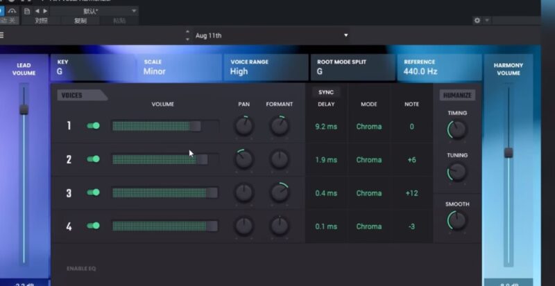This screenshot has width=555, height=286.
Task: Go to next preset with right arrow
Action: pyautogui.click(x=45, y=12)
